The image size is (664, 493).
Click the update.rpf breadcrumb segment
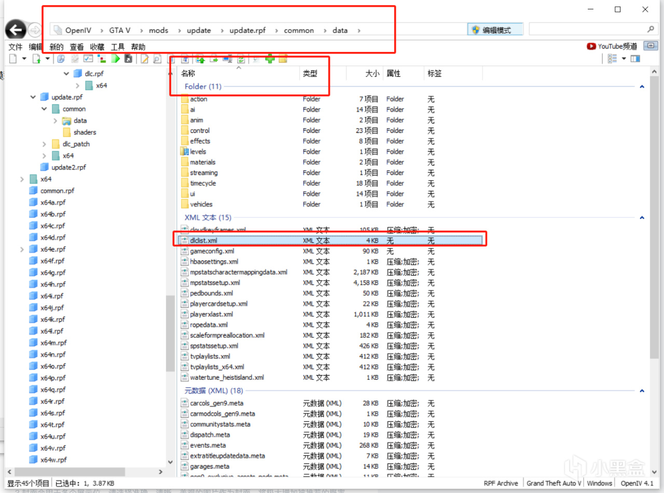pyautogui.click(x=247, y=30)
